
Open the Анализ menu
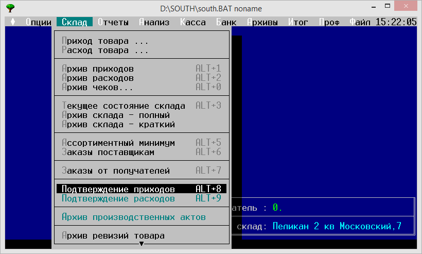pyautogui.click(x=154, y=22)
